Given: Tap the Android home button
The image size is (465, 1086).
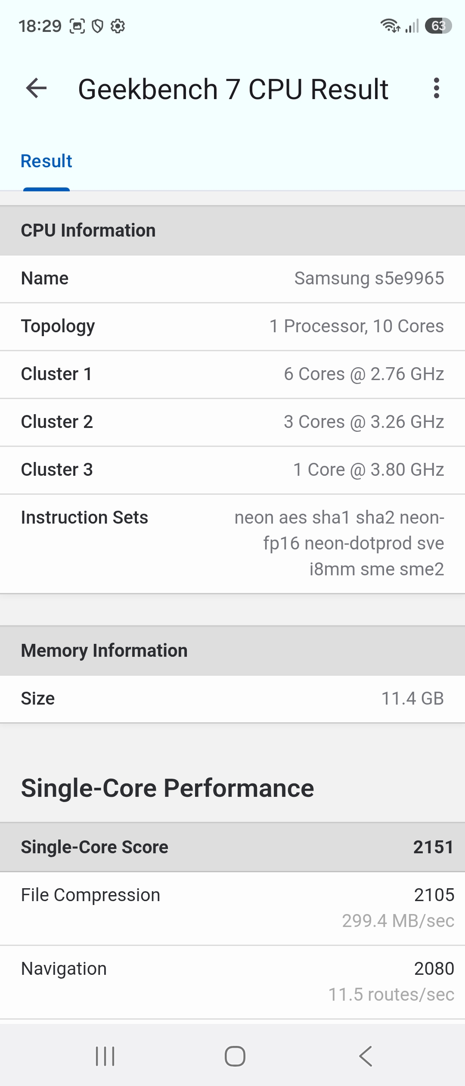Looking at the screenshot, I should [x=235, y=1056].
